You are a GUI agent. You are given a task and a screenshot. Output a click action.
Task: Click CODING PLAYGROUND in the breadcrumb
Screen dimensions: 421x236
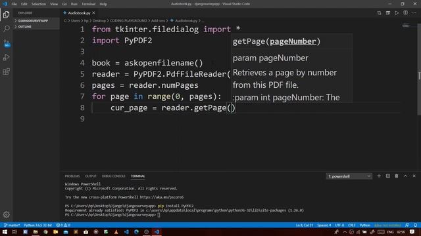[128, 20]
